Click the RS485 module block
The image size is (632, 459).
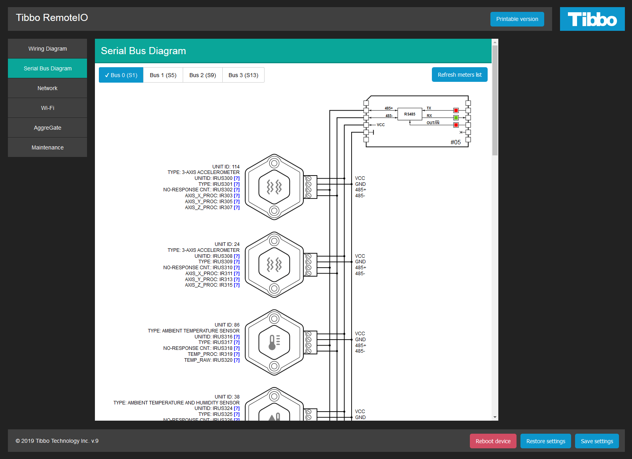pos(409,114)
